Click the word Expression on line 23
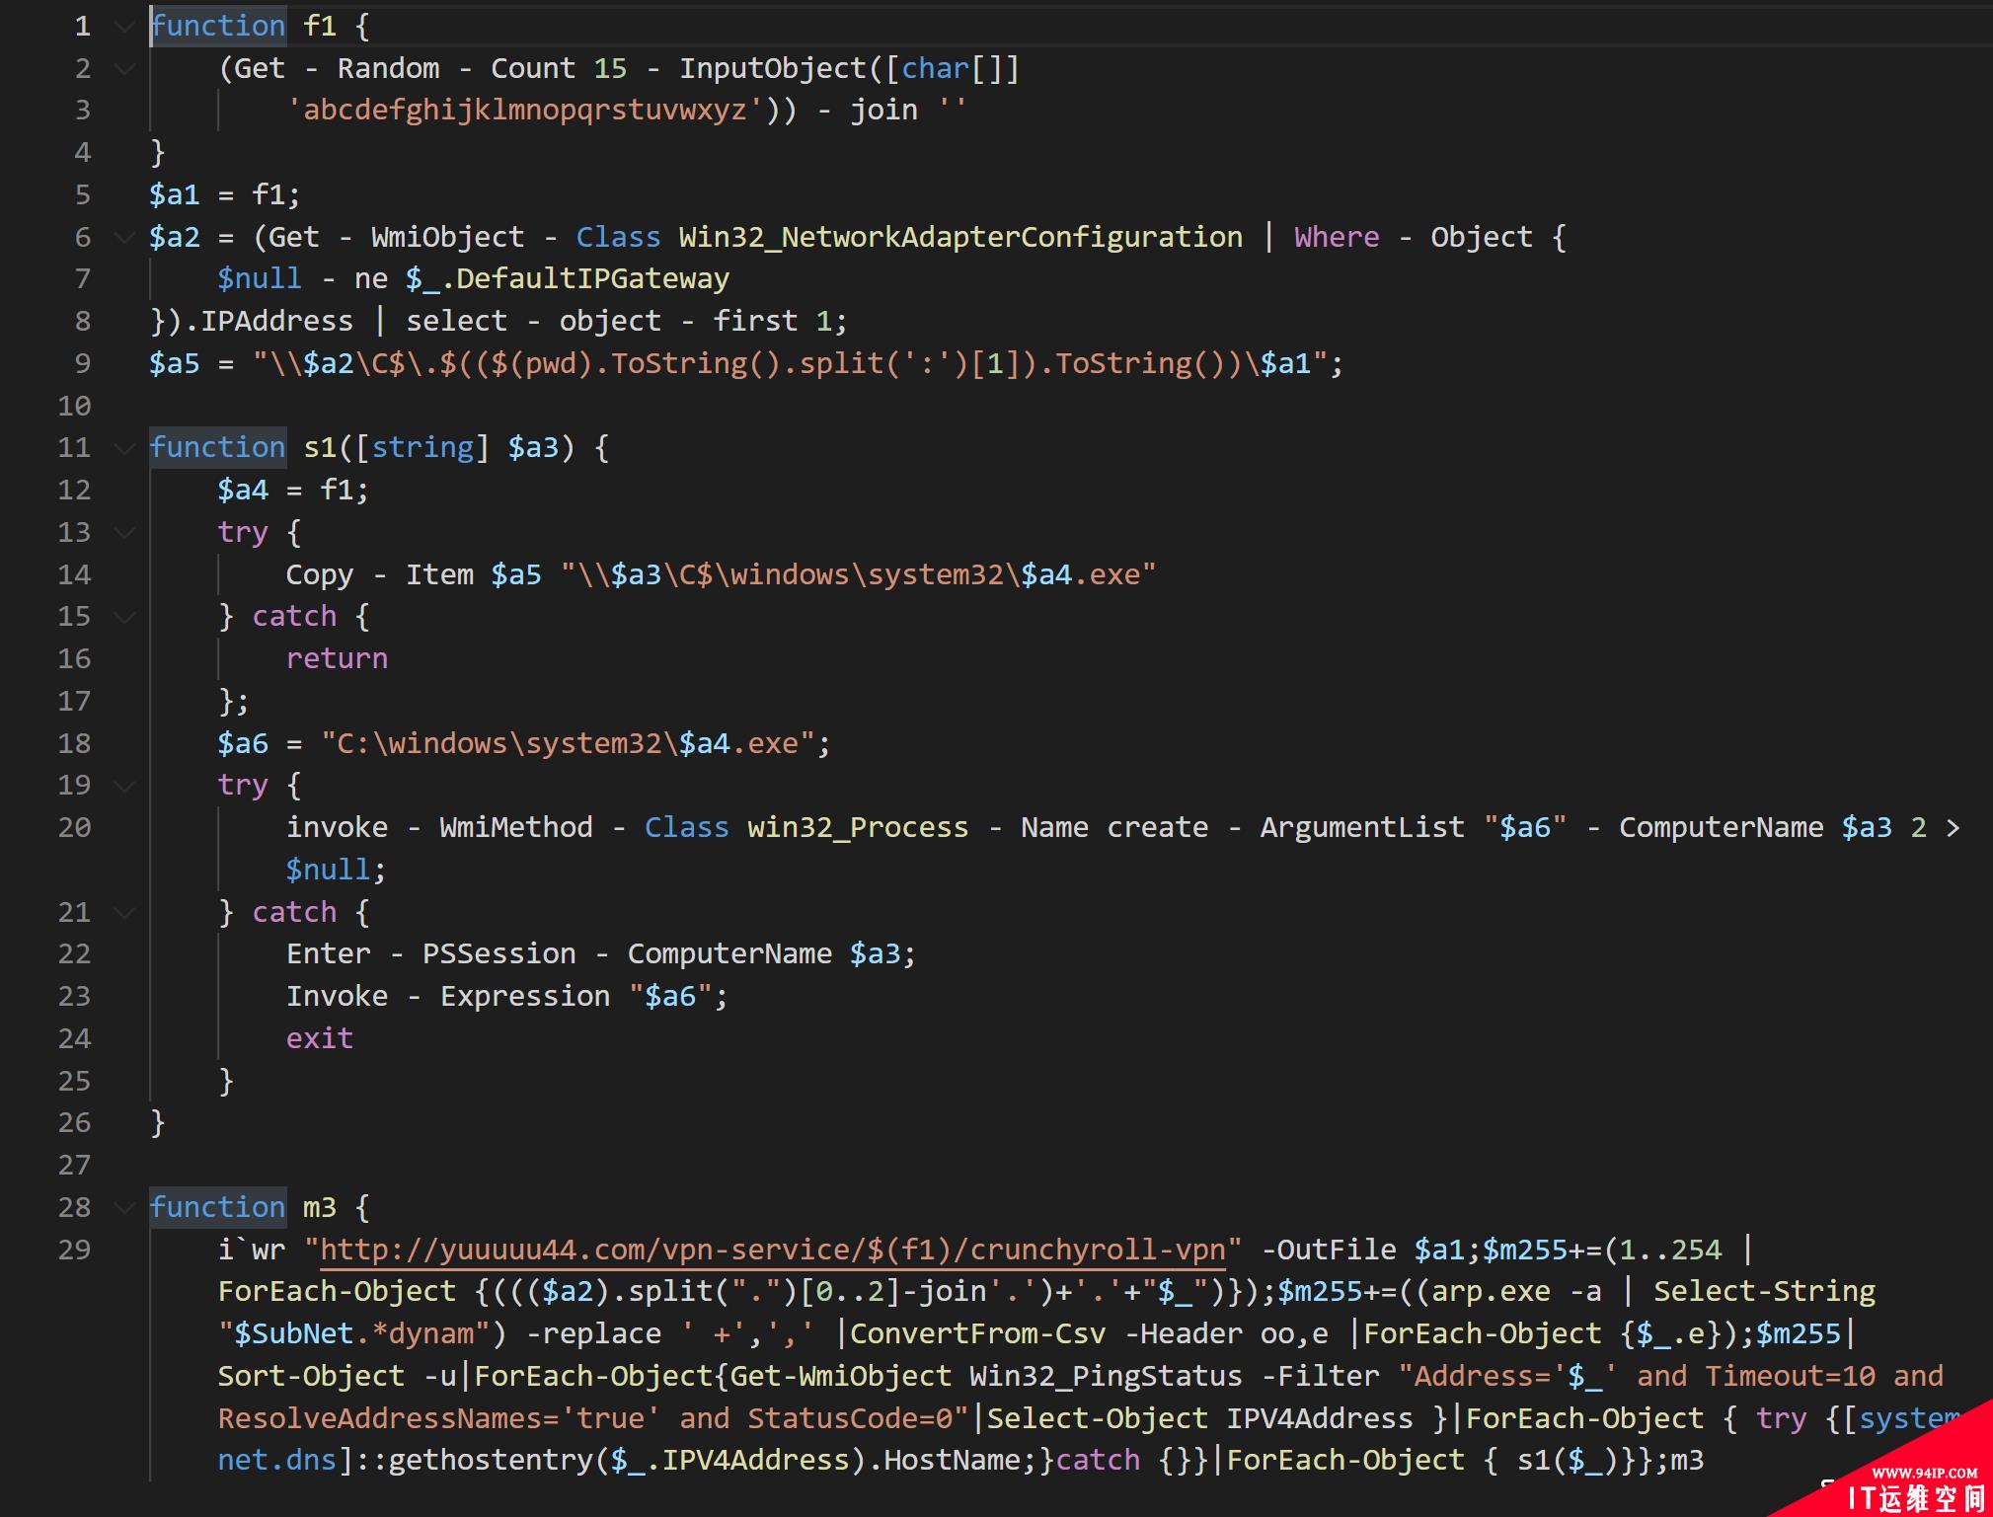This screenshot has height=1517, width=1993. [525, 997]
